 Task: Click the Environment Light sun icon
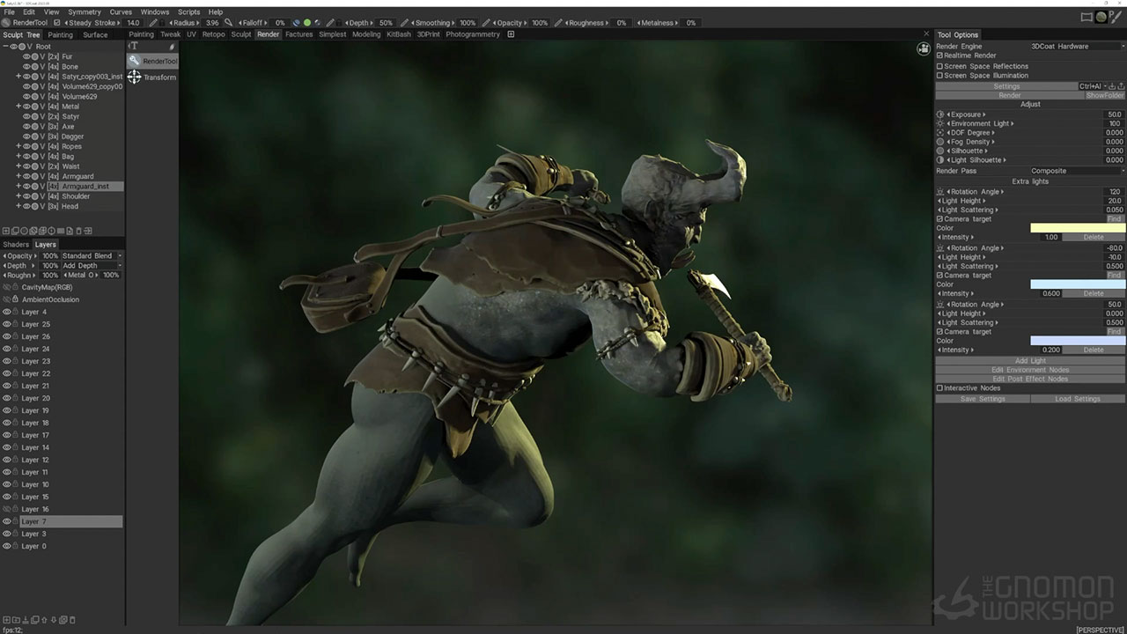(x=940, y=123)
